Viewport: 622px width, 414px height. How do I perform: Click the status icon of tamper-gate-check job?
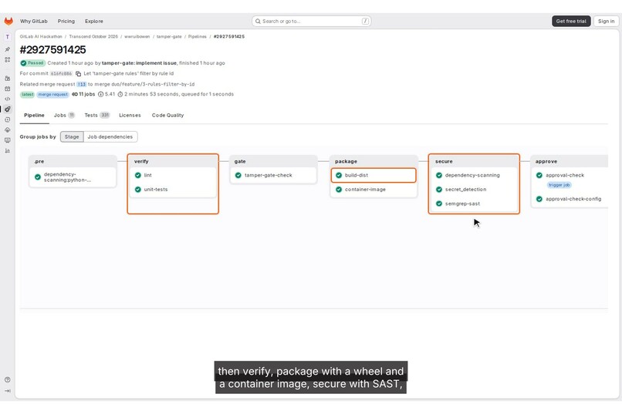point(238,175)
